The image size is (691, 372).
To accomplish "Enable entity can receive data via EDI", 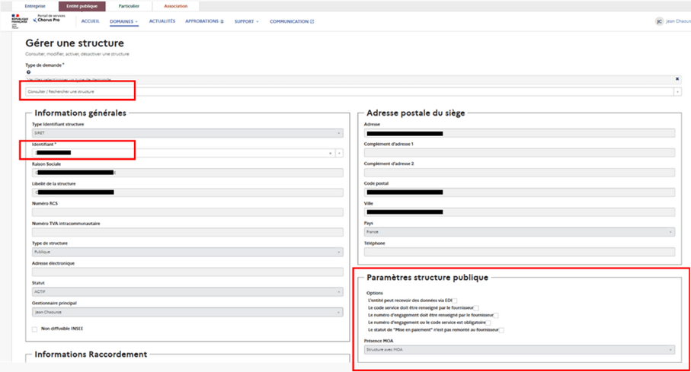I will (x=455, y=300).
